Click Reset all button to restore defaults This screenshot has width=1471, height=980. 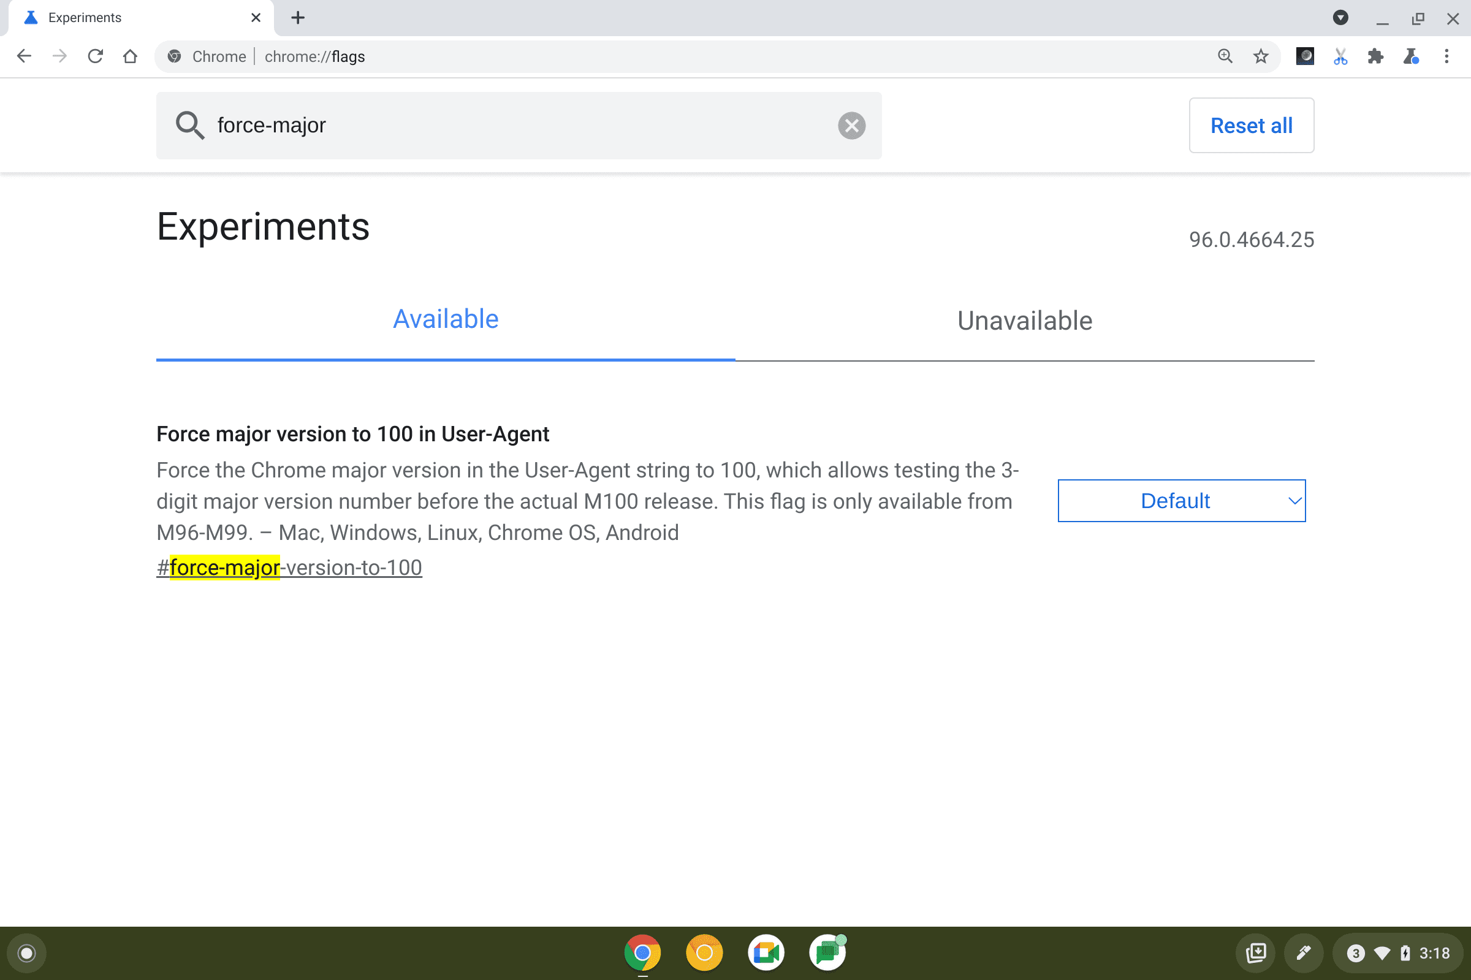(1251, 124)
